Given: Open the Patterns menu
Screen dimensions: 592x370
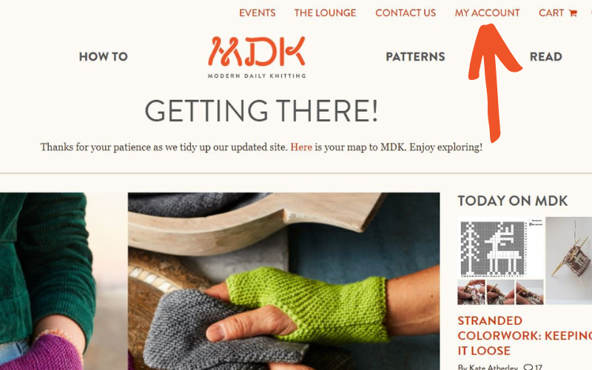Looking at the screenshot, I should coord(415,57).
